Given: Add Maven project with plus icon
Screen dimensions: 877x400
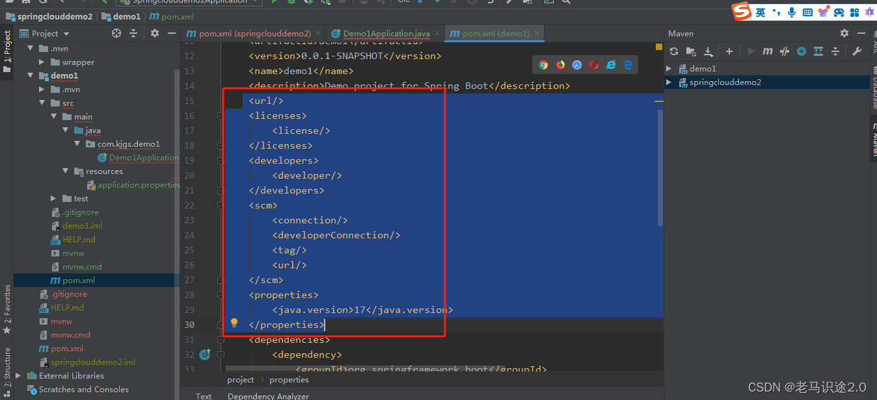Looking at the screenshot, I should [729, 51].
